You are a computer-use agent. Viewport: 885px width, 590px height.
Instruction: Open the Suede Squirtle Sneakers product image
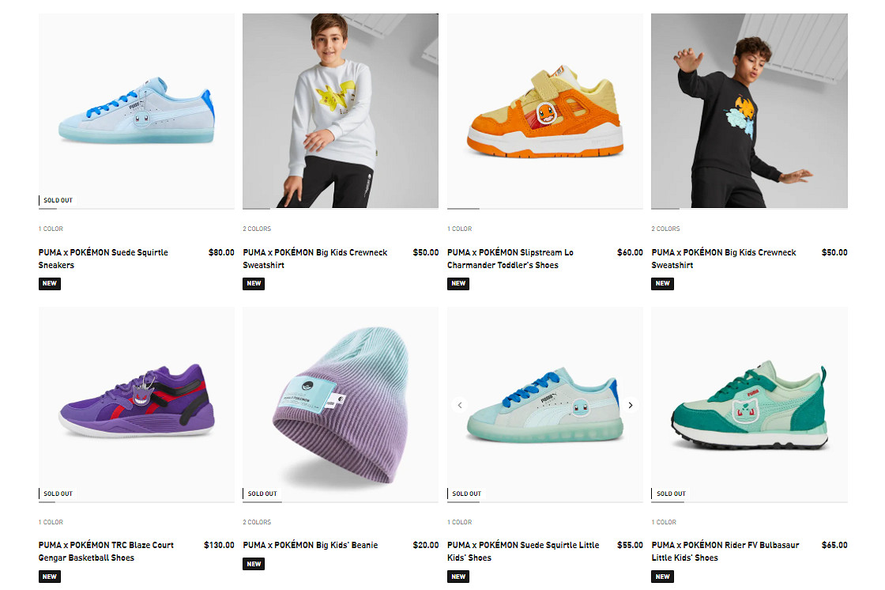[x=136, y=111]
